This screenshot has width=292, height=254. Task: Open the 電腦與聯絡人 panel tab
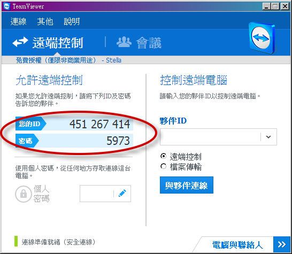(x=237, y=245)
